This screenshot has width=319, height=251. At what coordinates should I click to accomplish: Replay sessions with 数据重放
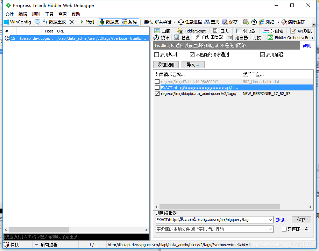[54, 22]
